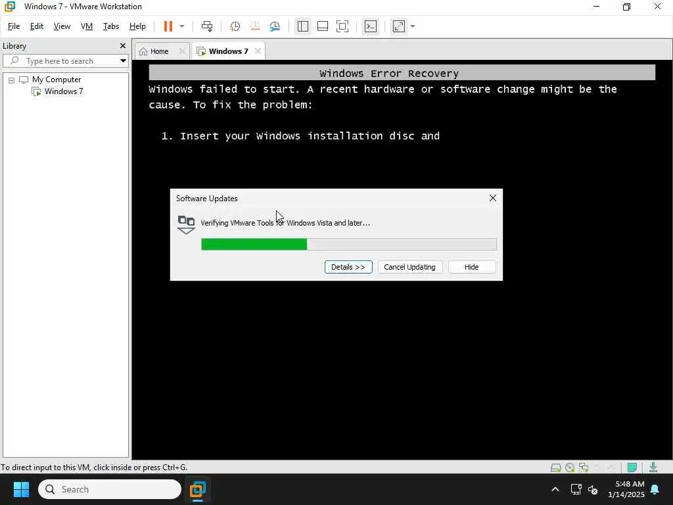This screenshot has height=505, width=673.
Task: Close the Home tab
Action: (182, 51)
